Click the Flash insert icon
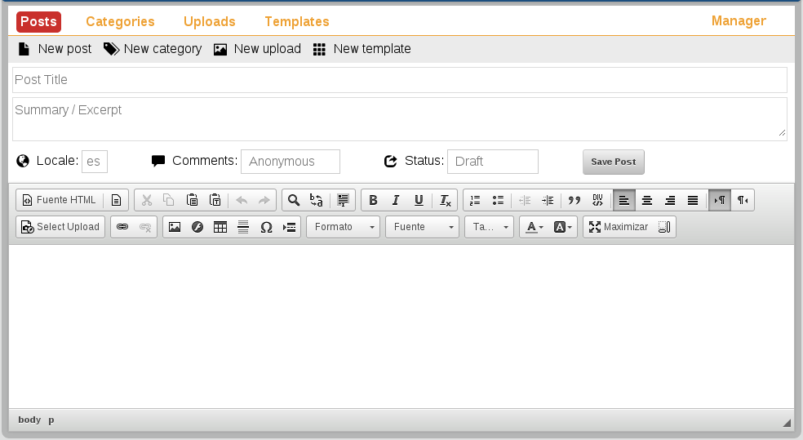 tap(197, 227)
